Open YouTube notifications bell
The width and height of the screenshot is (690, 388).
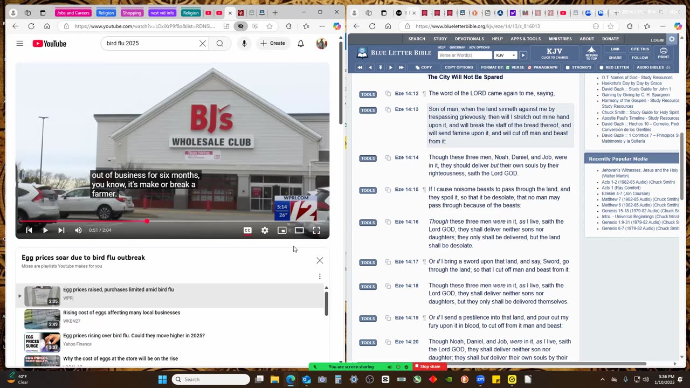[301, 43]
